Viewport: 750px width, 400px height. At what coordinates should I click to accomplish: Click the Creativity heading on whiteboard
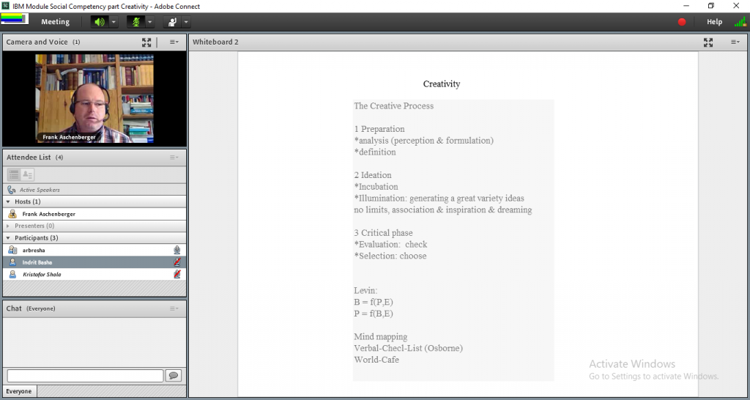(442, 84)
